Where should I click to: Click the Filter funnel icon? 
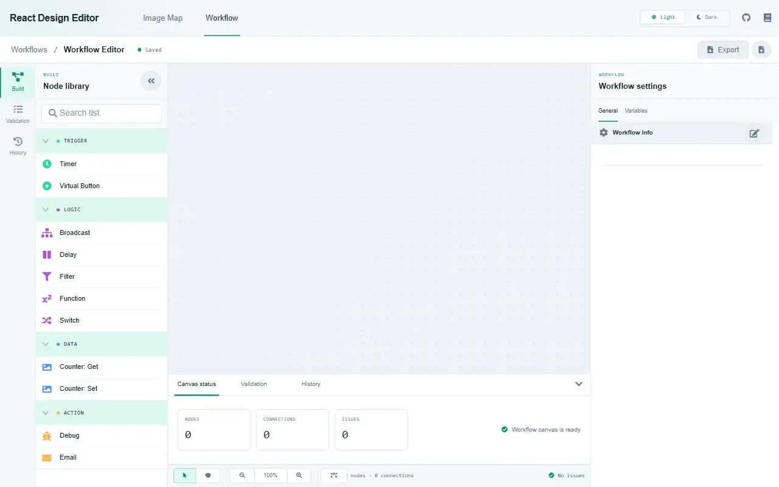click(x=47, y=276)
